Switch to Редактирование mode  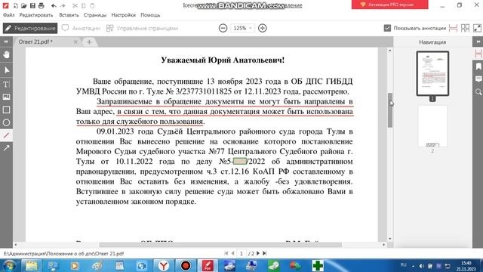pos(30,28)
